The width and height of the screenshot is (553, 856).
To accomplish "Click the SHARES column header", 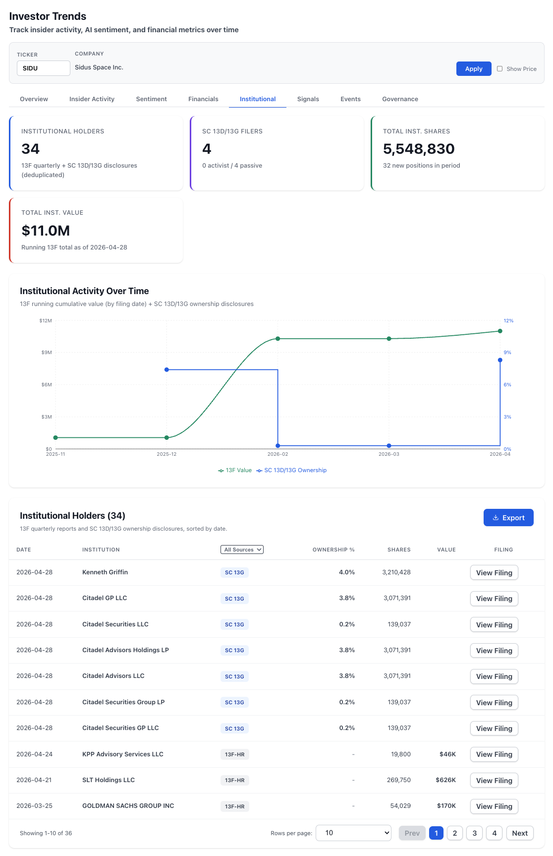I will coord(399,550).
